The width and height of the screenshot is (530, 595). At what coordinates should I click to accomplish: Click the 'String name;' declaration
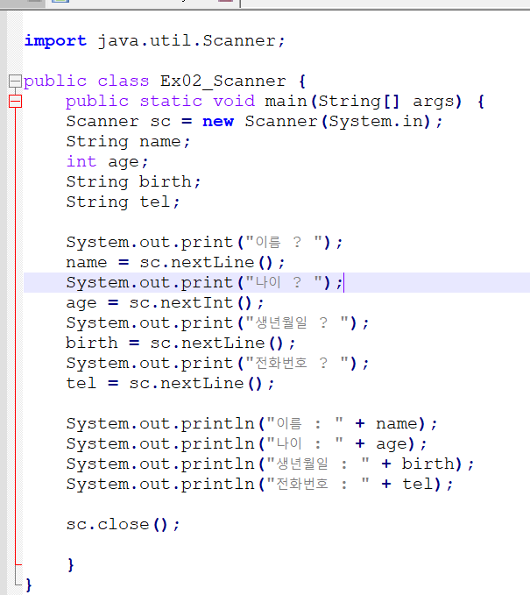(x=128, y=142)
